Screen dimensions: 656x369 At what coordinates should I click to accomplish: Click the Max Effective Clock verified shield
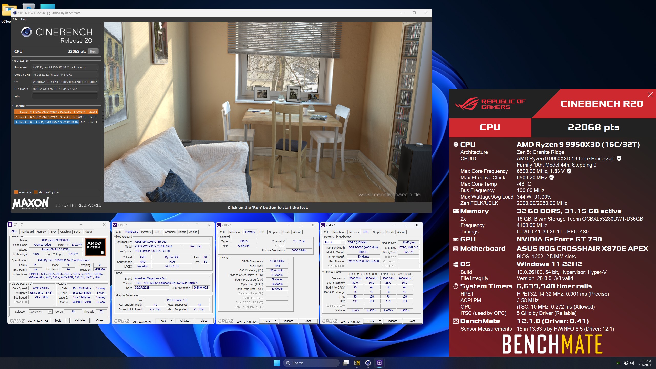point(552,177)
